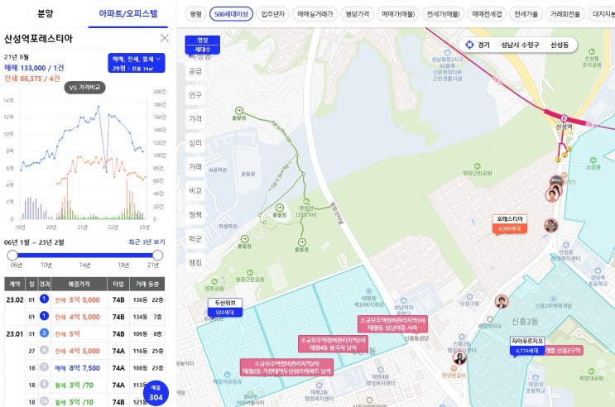Toggle the 입주년차 filter chip
615x407 pixels.
[273, 14]
